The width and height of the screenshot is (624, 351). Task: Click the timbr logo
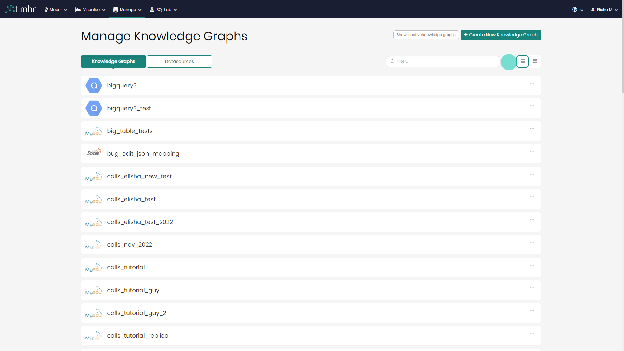point(20,9)
